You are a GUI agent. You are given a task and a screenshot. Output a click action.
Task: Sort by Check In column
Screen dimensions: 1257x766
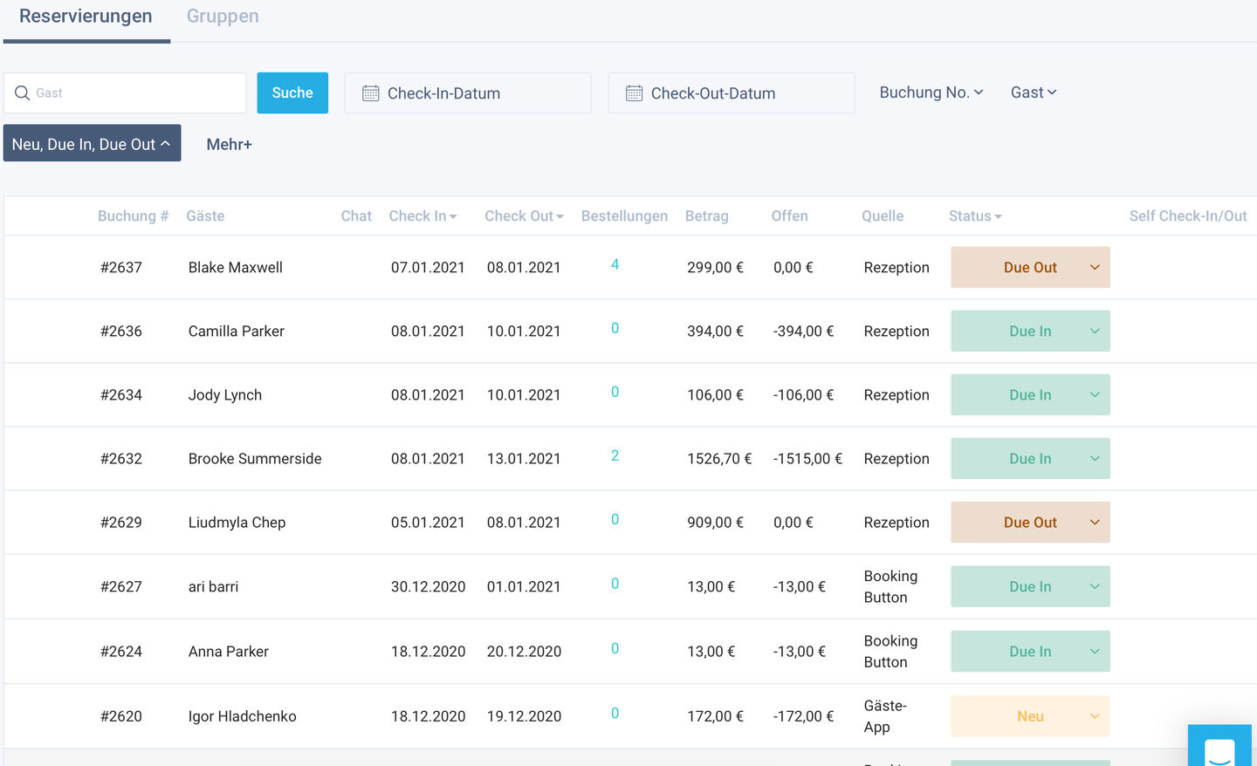[422, 216]
